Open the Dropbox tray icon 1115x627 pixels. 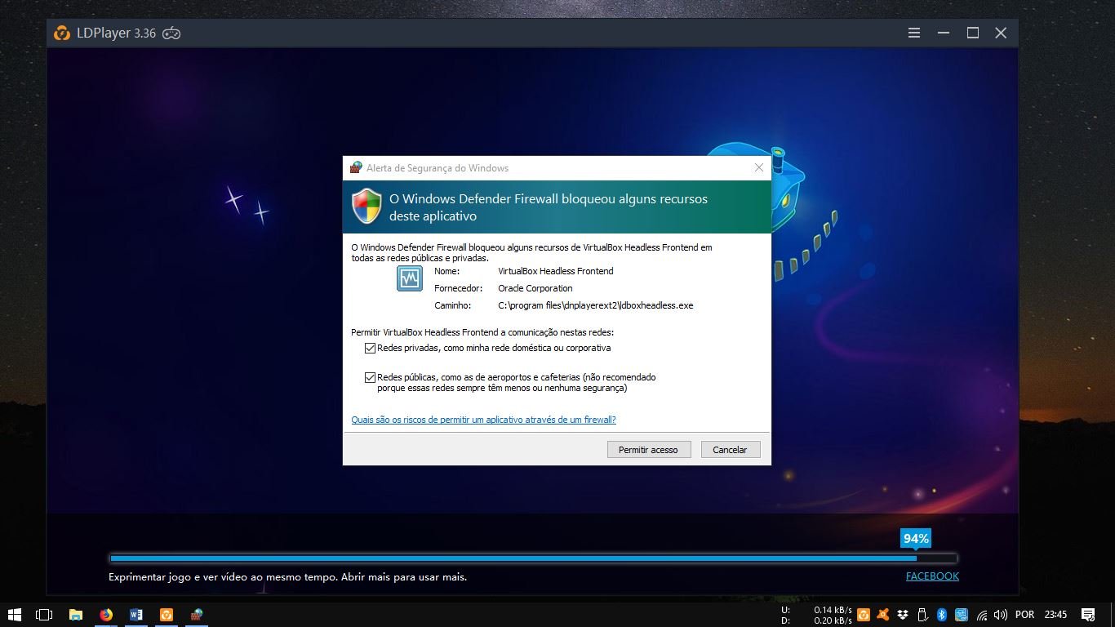(903, 614)
